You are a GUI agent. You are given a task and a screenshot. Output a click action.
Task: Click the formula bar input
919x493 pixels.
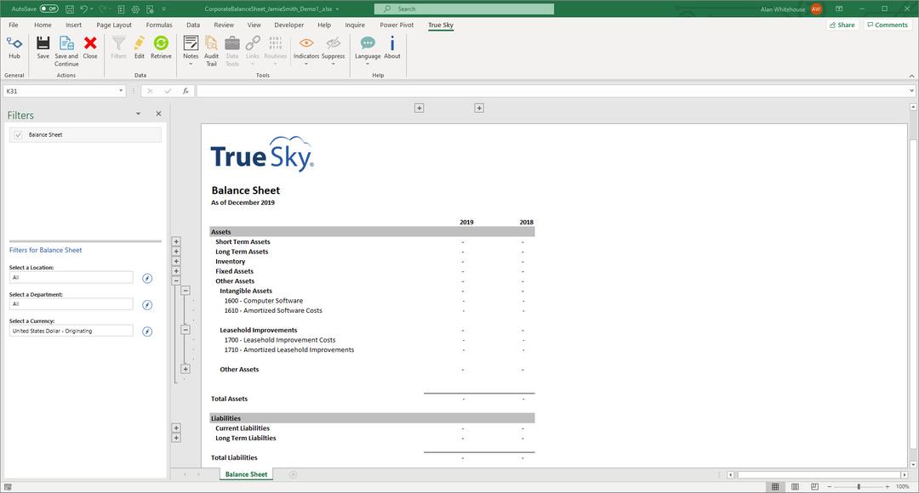click(551, 91)
